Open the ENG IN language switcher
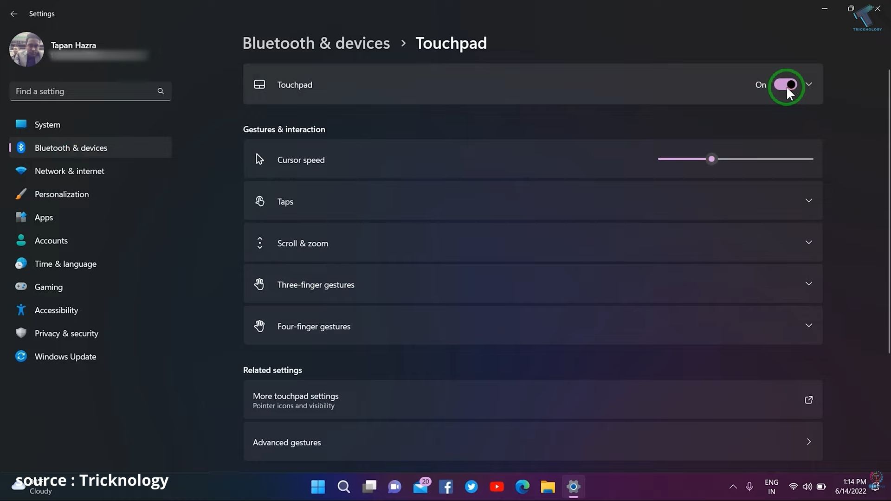Screen dimensions: 891x501 [771, 487]
